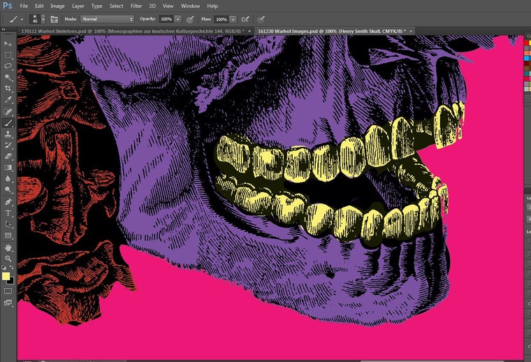Toggle Quick Mask mode

point(8,291)
